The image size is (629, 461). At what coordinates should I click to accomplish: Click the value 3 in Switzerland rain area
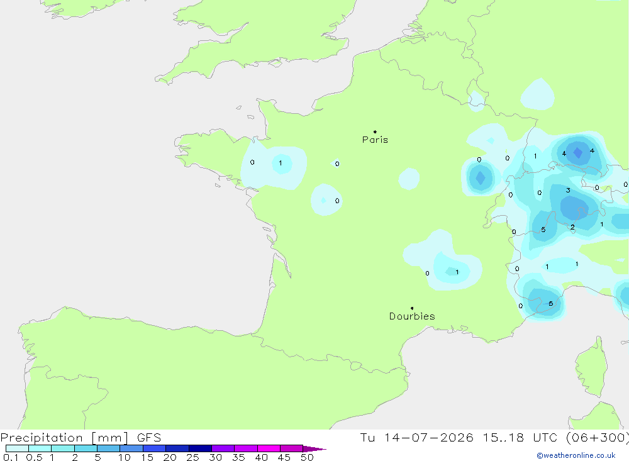click(568, 190)
